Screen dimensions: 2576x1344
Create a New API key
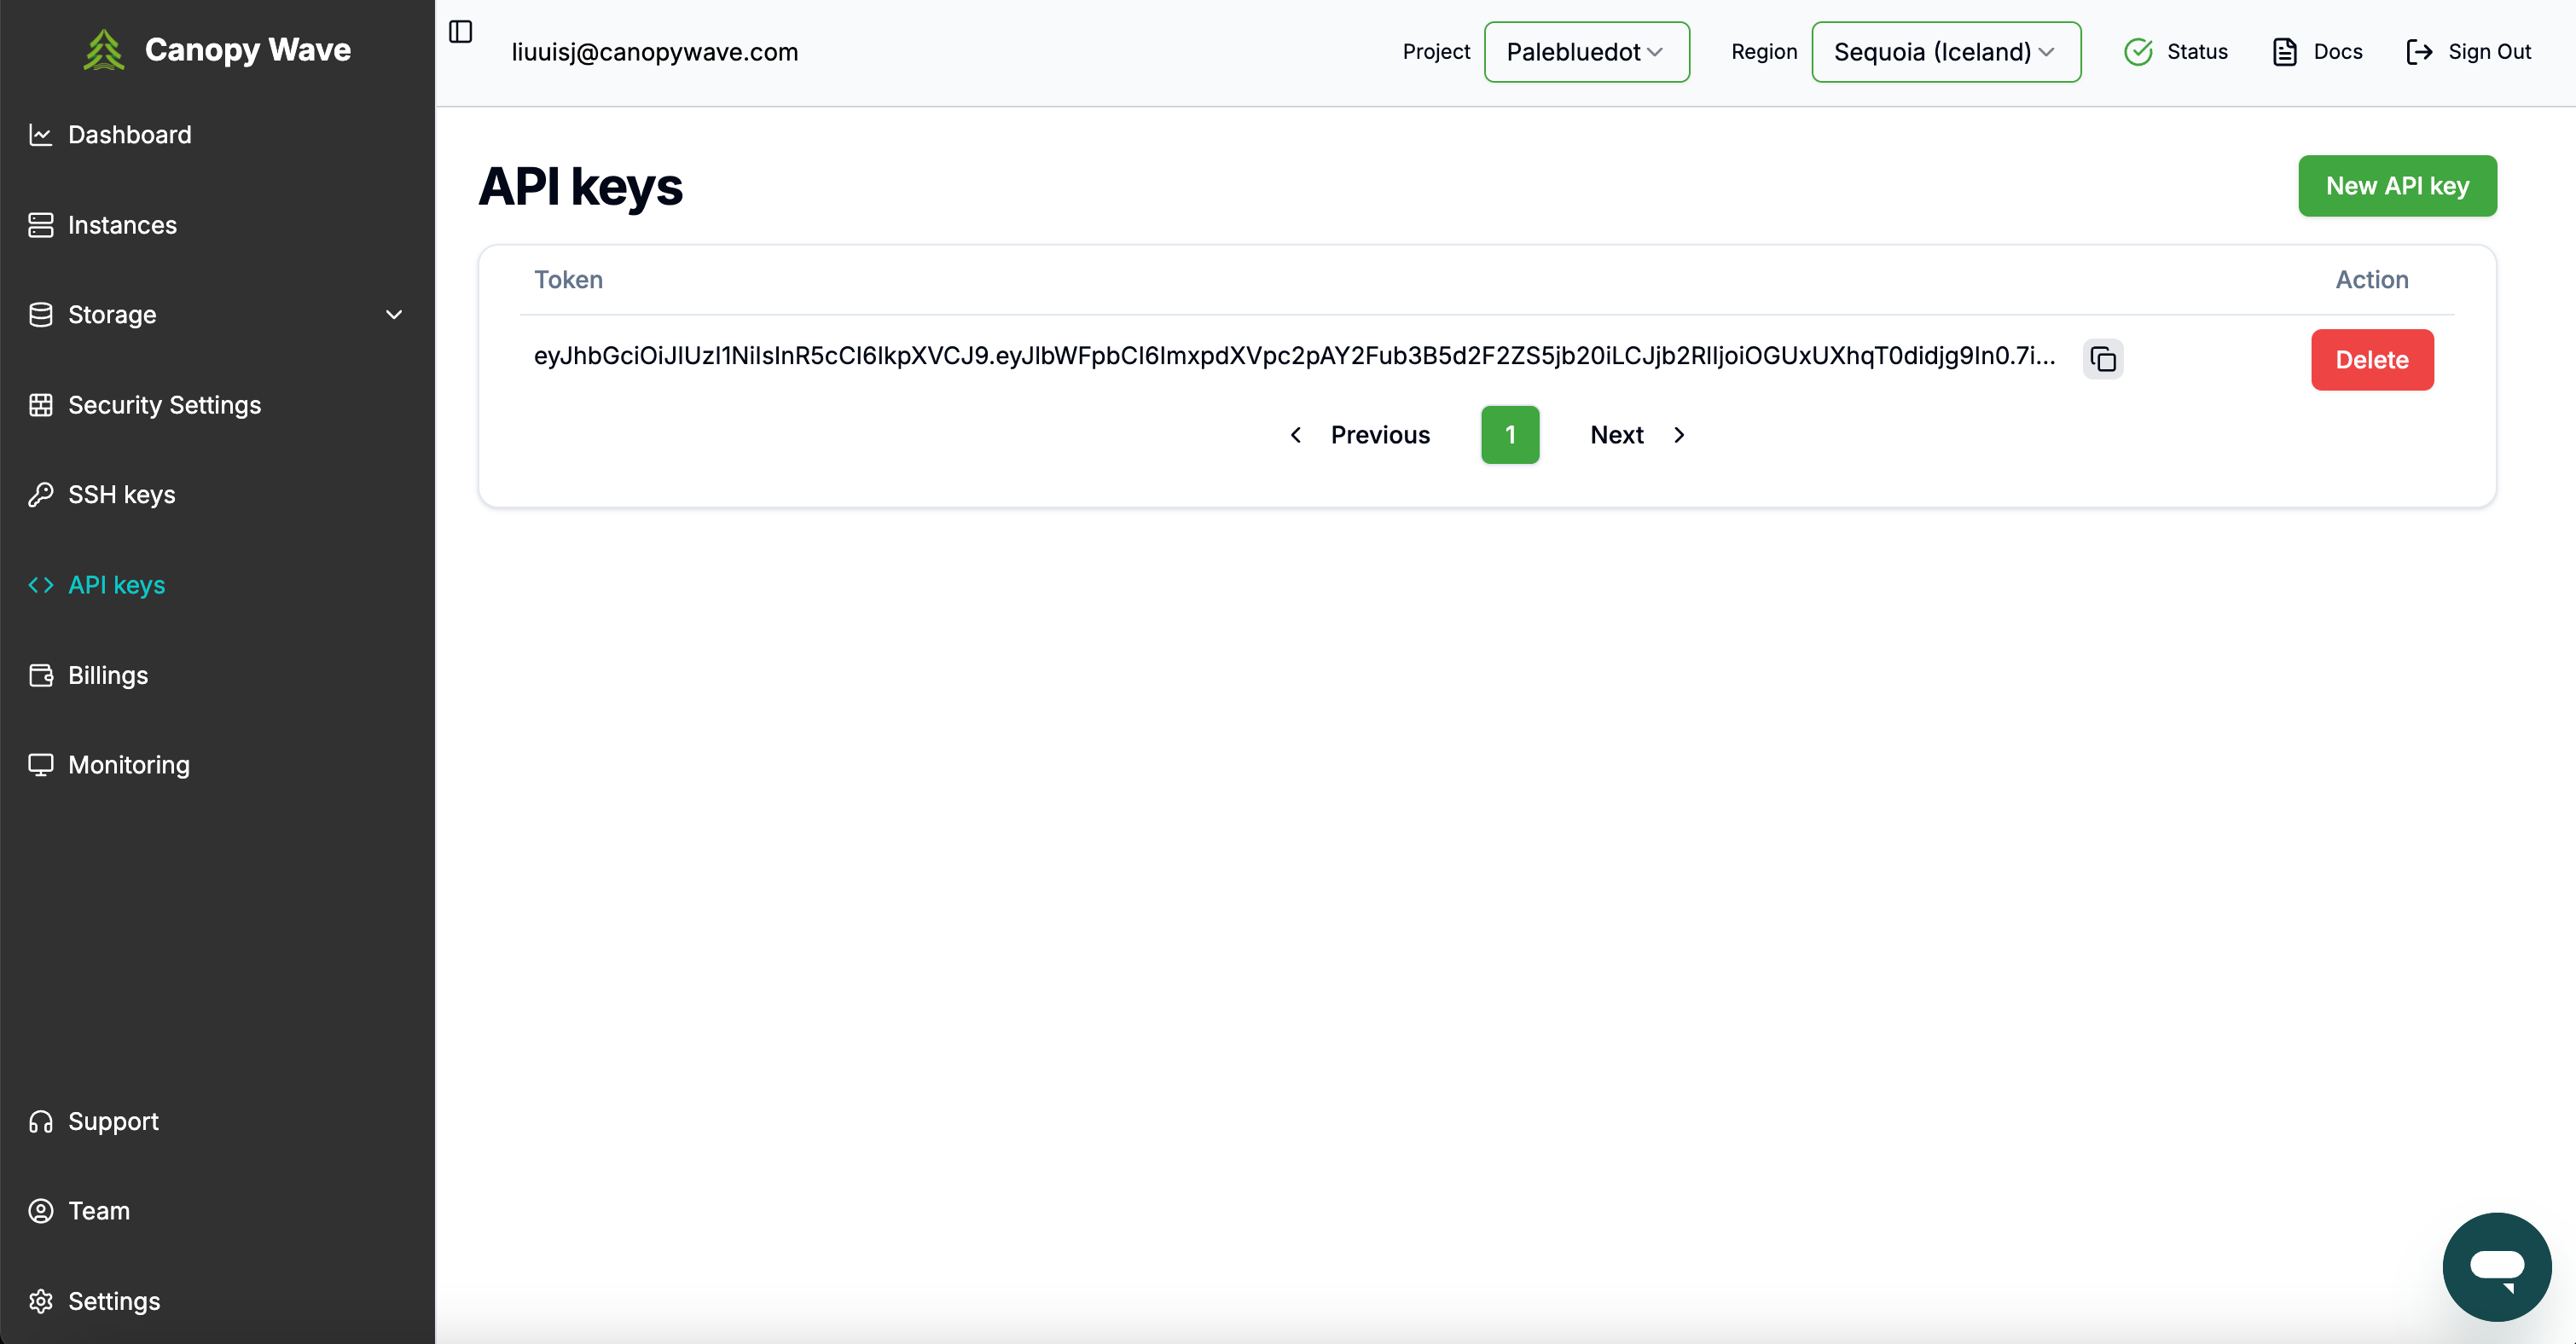2397,185
